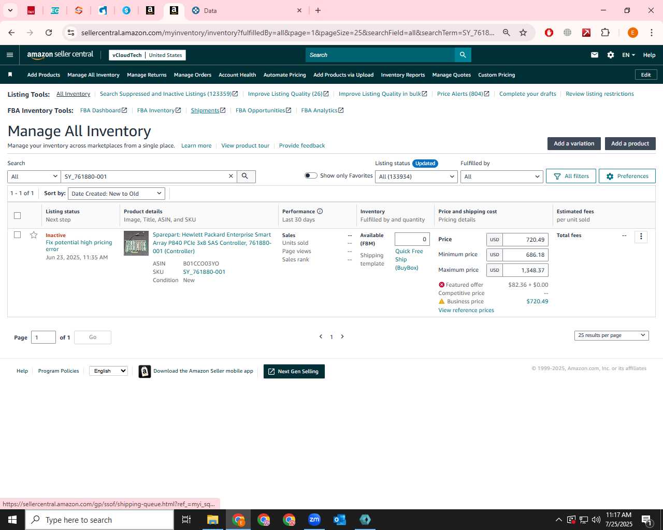Click the Add a variation button
The height and width of the screenshot is (530, 663).
pyautogui.click(x=574, y=143)
